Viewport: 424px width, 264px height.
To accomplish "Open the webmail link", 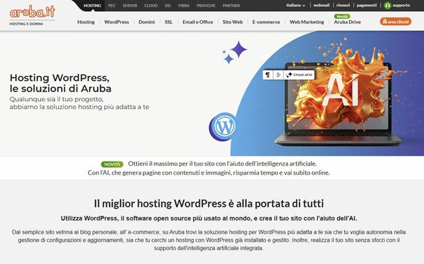I will [x=321, y=5].
